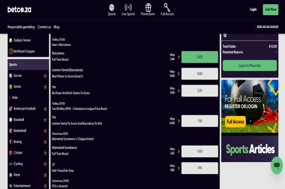The width and height of the screenshot is (285, 189).
Task: Click Potential Returns label
Action: pos(233,52)
